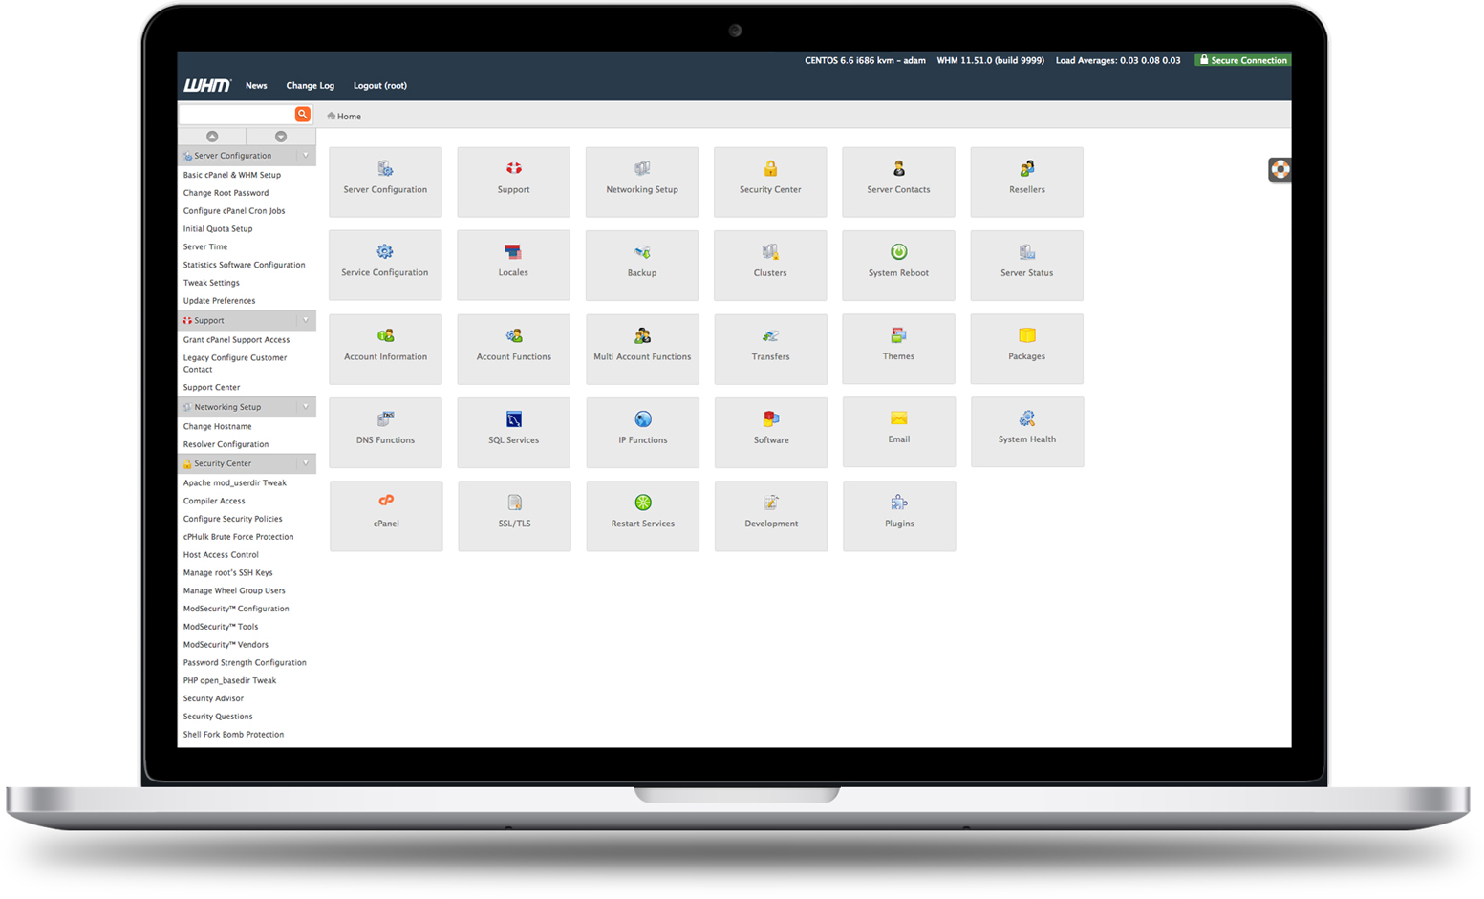Collapse the Support sidebar section
Screen dimensions: 1484x899
(306, 320)
